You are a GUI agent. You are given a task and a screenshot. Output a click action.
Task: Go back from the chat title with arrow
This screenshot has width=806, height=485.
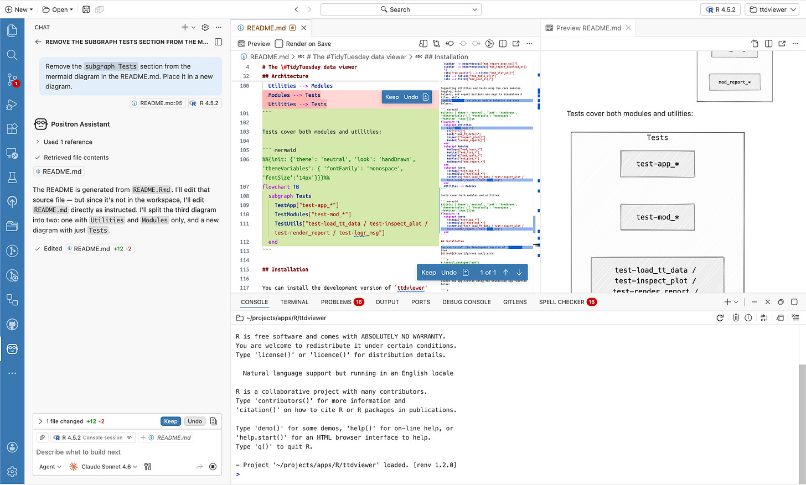[38, 42]
